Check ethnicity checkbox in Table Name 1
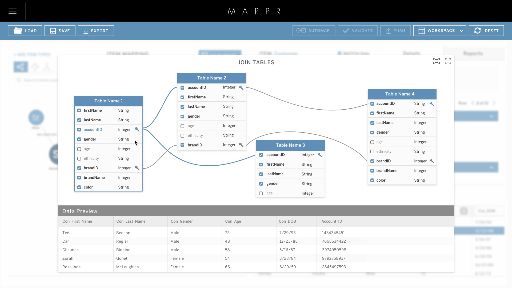 pos(79,159)
